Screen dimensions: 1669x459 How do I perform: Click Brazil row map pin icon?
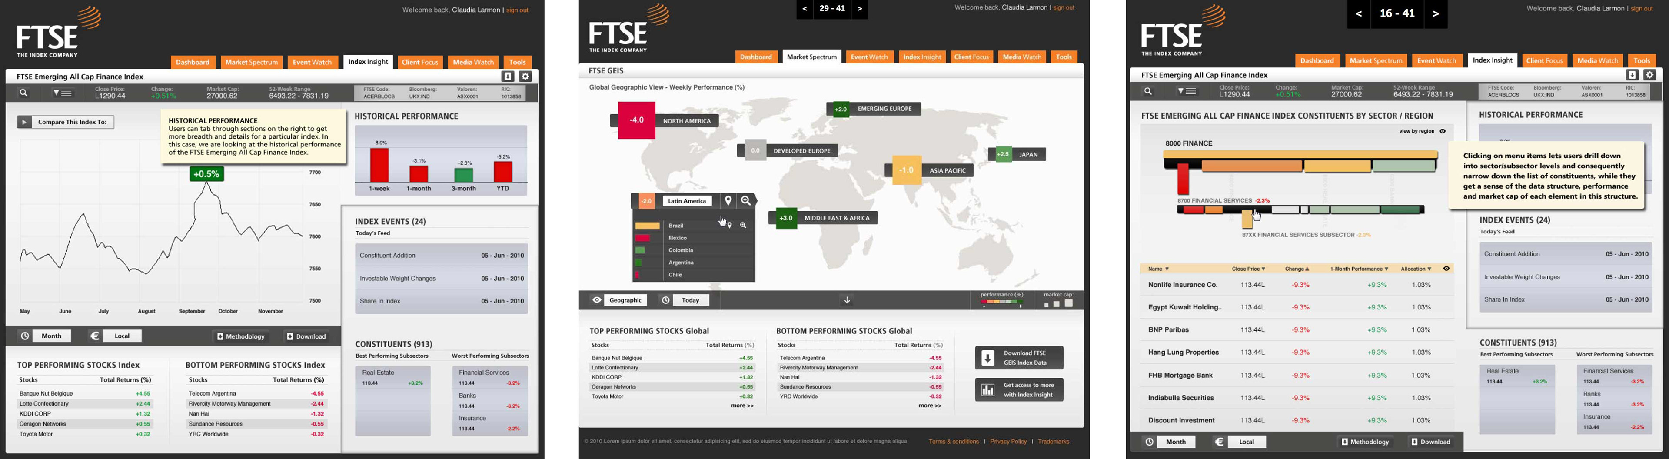point(730,226)
